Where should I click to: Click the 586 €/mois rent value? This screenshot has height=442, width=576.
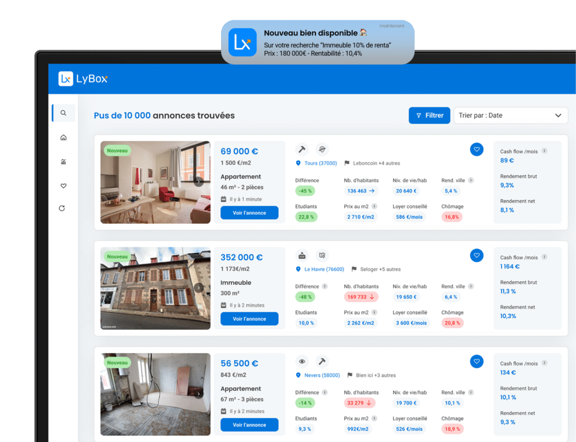tap(409, 217)
